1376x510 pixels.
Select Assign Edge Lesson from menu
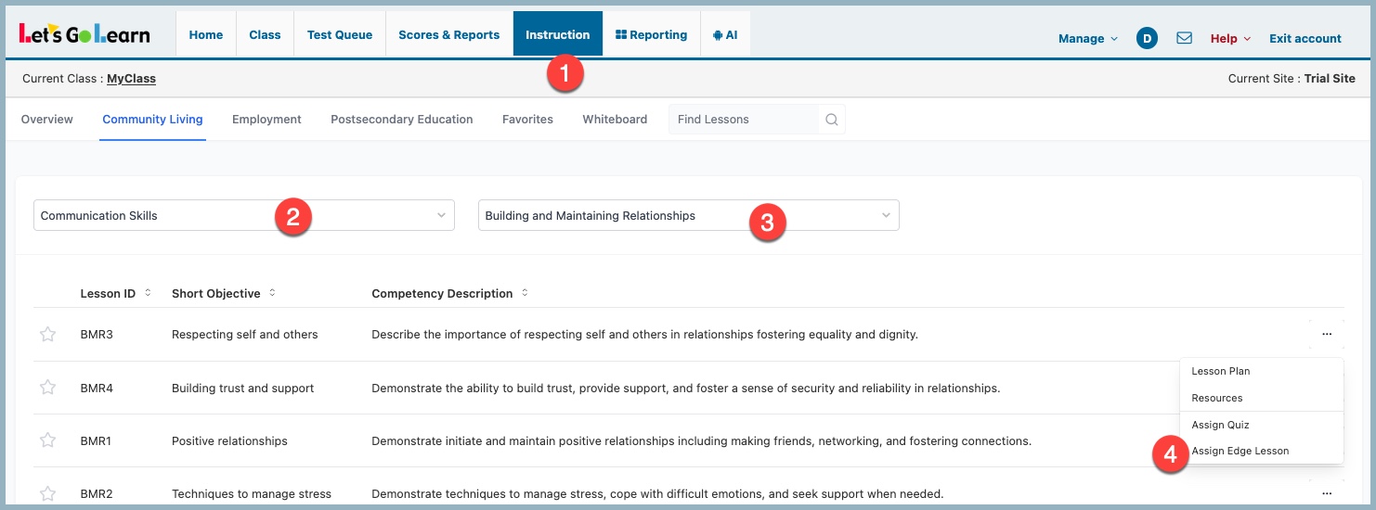click(x=1240, y=451)
